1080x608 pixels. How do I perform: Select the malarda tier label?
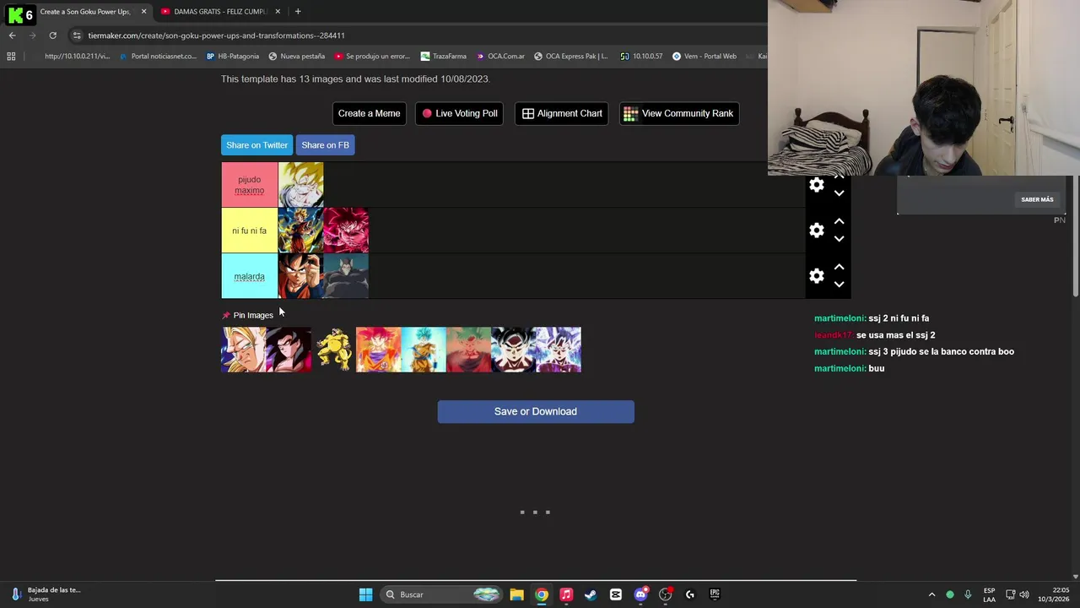[x=249, y=276]
